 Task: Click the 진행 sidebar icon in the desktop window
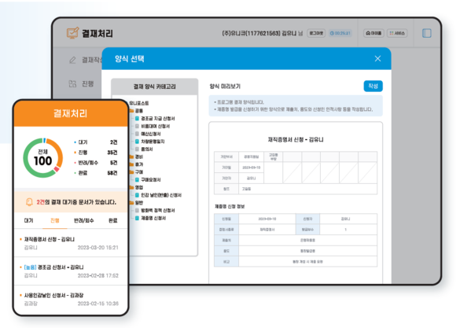point(72,84)
